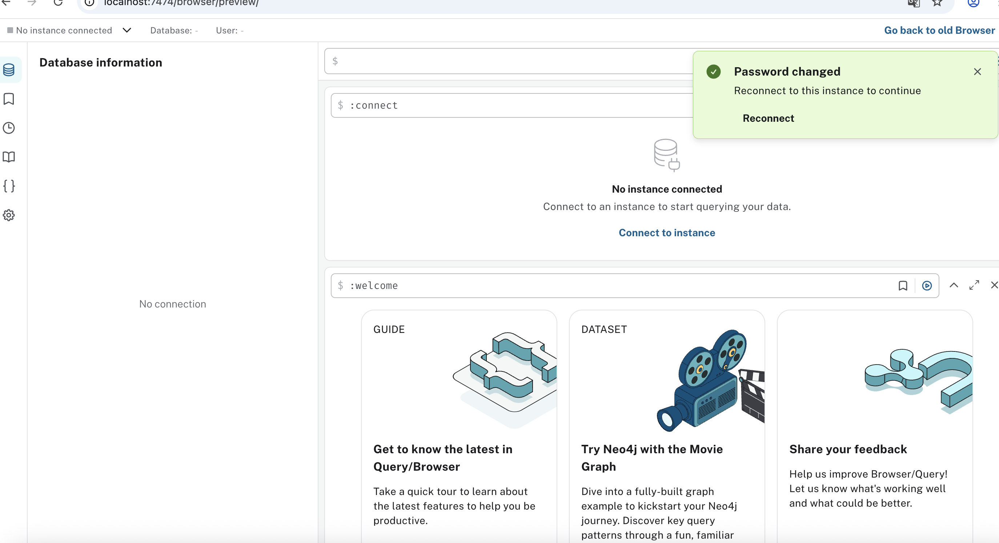Viewport: 999px width, 543px height.
Task: Open the query History clock icon
Action: point(9,128)
